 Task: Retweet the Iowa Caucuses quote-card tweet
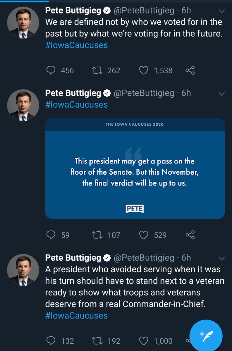pos(97,235)
